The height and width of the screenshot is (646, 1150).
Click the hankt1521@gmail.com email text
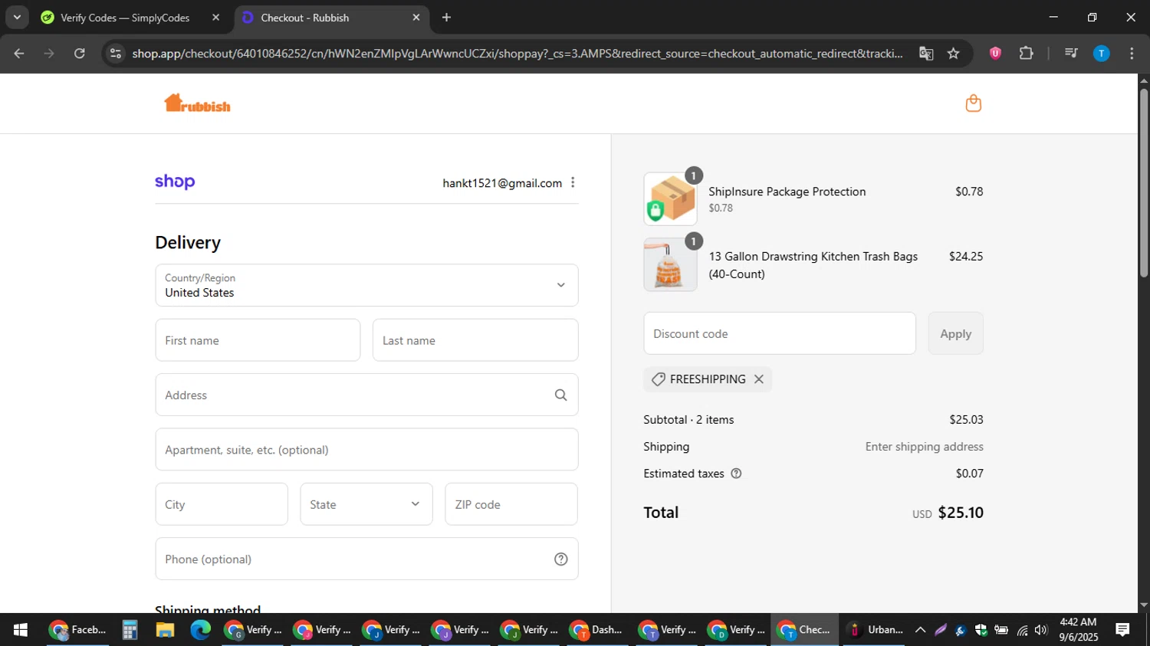click(502, 183)
